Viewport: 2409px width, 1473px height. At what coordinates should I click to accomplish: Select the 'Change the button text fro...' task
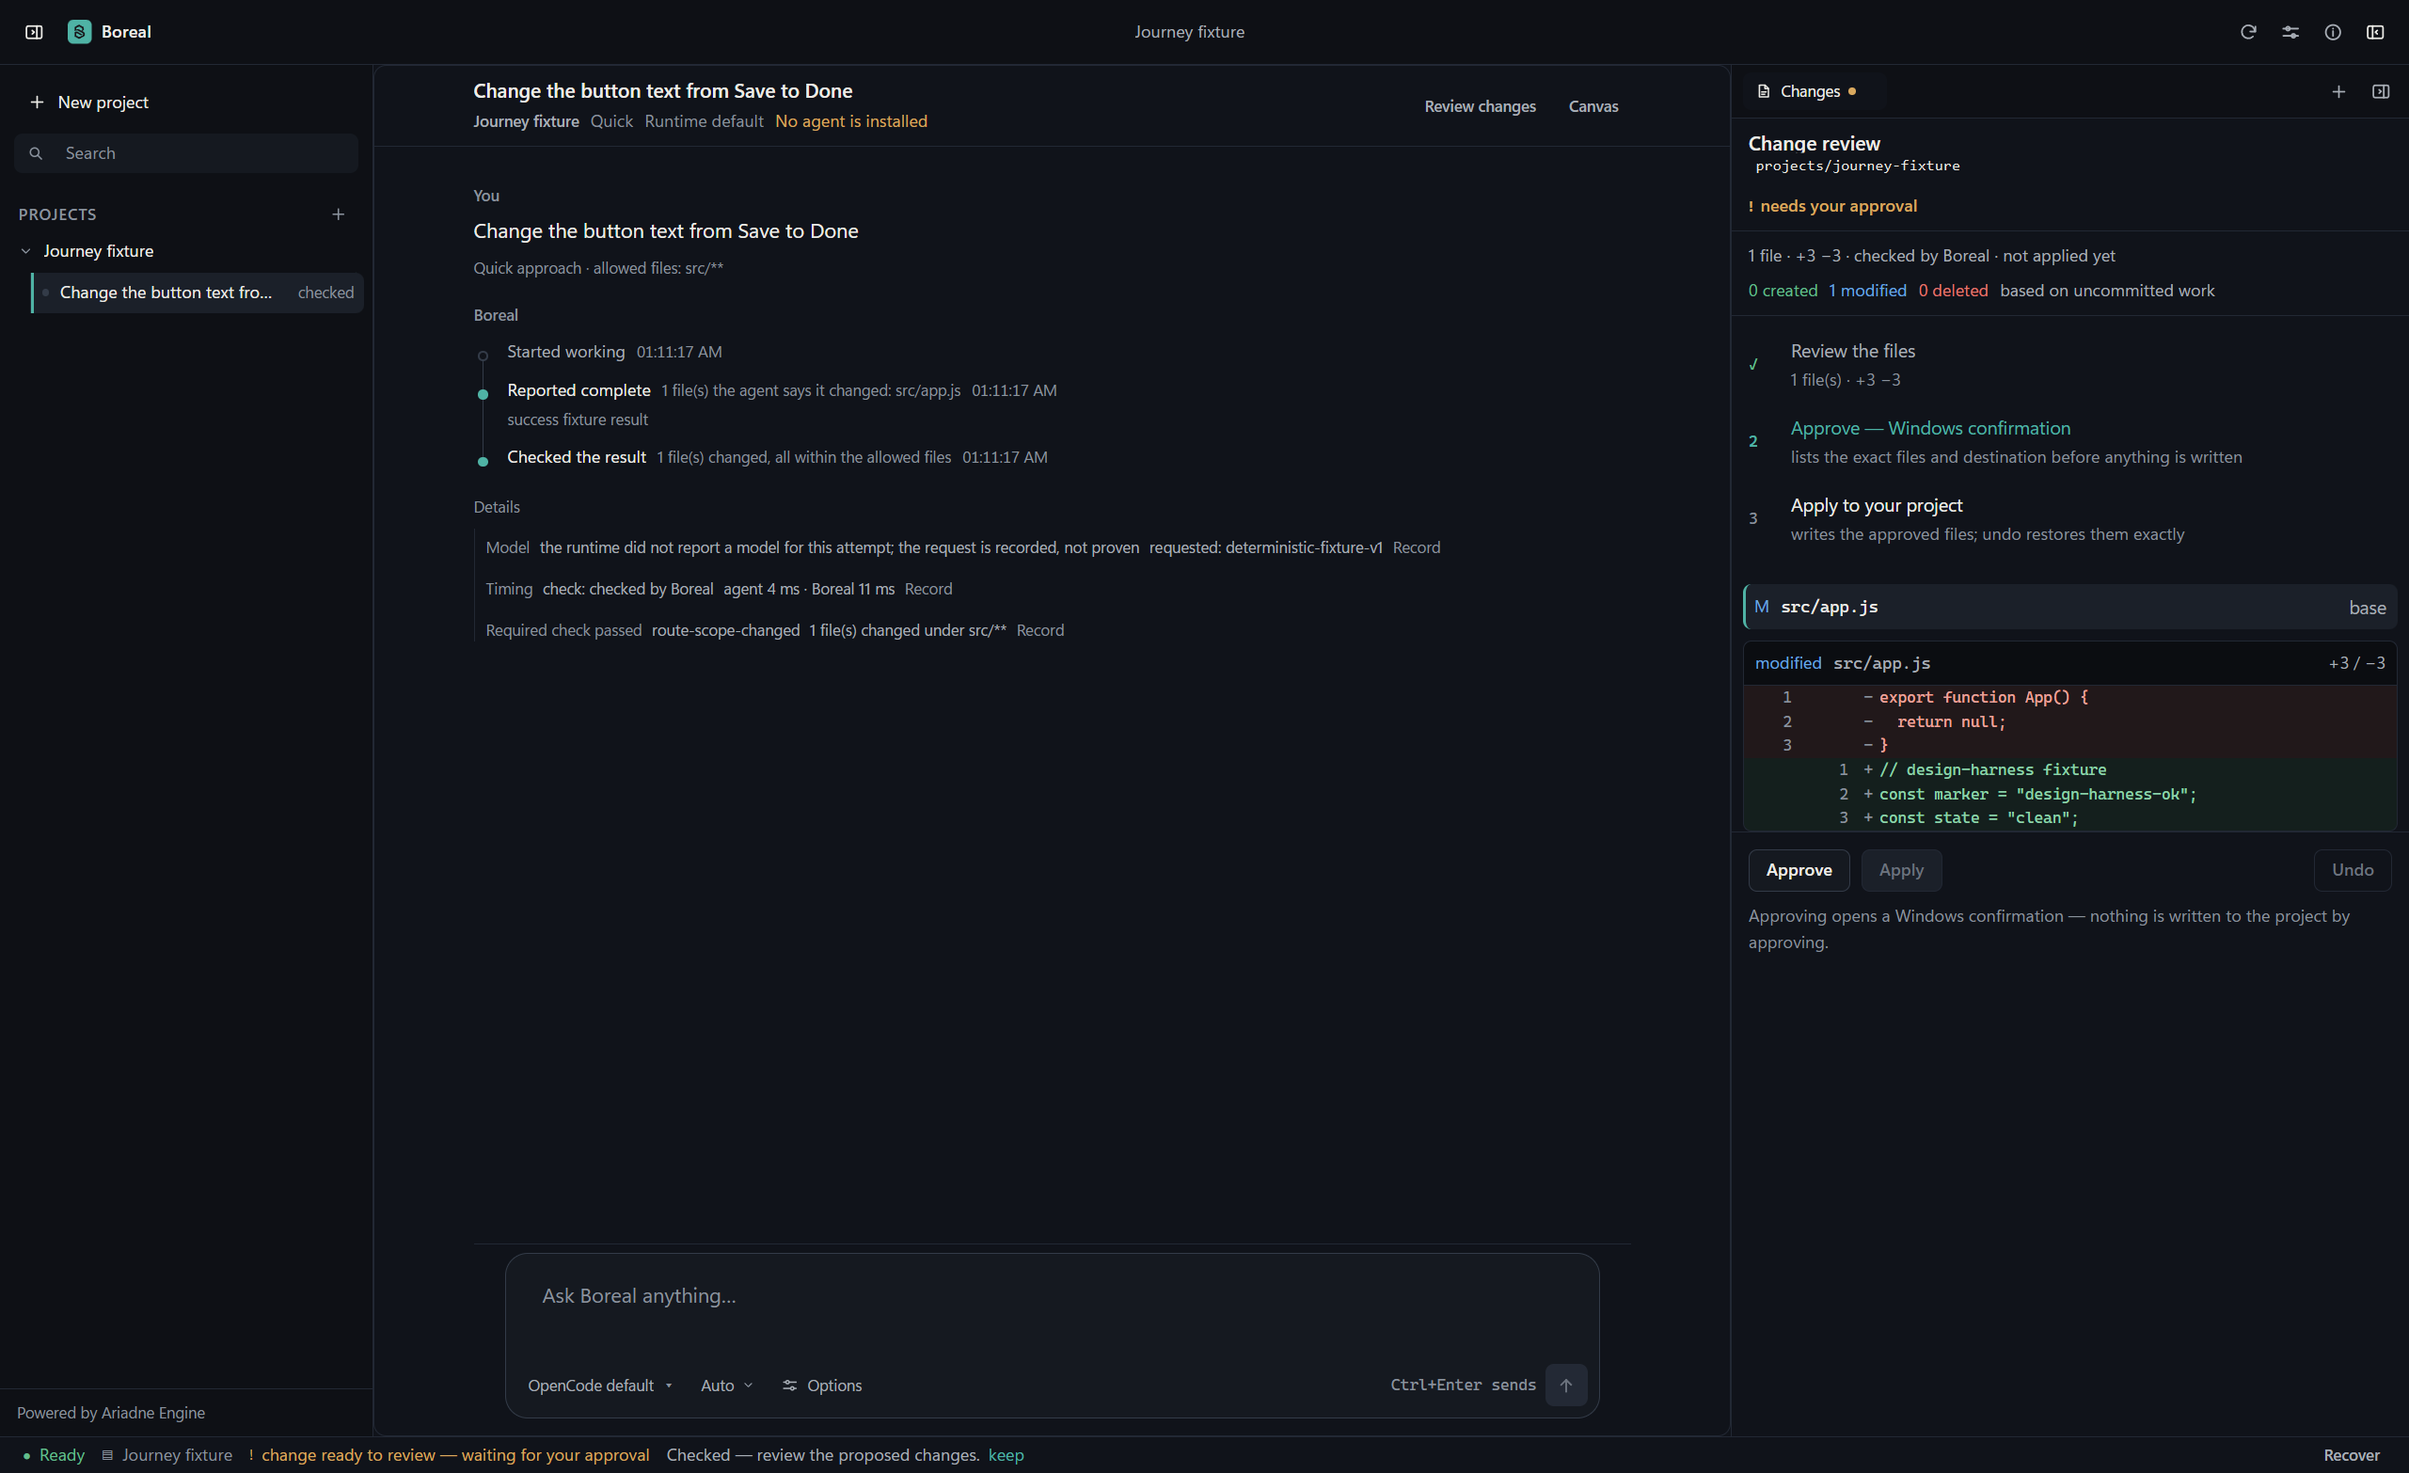[198, 293]
